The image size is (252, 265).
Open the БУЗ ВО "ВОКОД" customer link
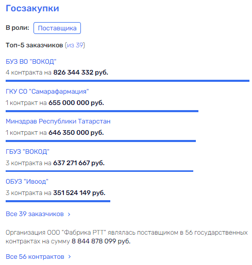pos(31,62)
